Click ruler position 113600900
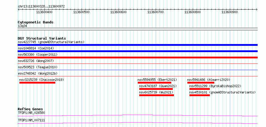266x127 pixels. 230,12
